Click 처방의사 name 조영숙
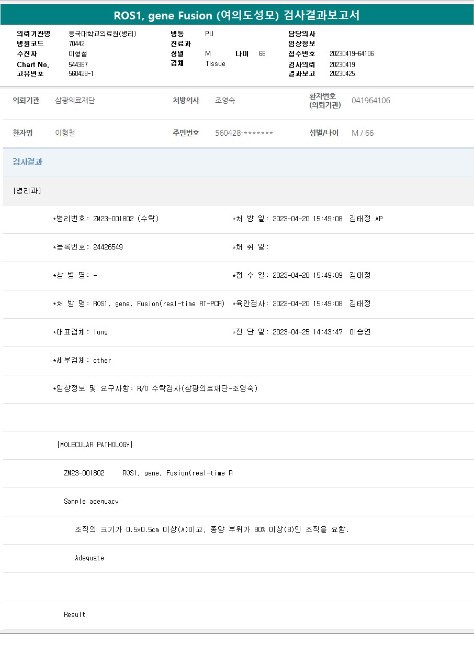The width and height of the screenshot is (474, 650). [x=225, y=101]
